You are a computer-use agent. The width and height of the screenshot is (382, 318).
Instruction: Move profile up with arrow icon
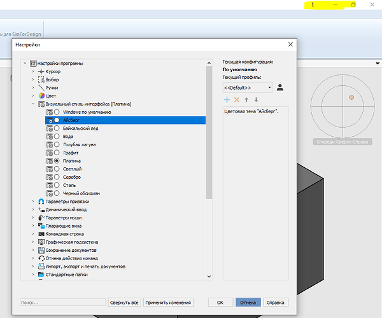click(246, 99)
